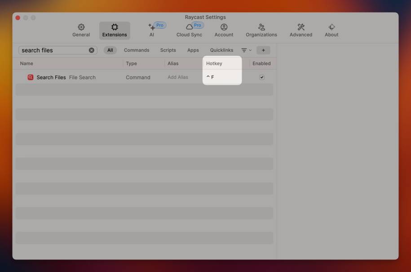Sort by the Name column header

pyautogui.click(x=27, y=63)
